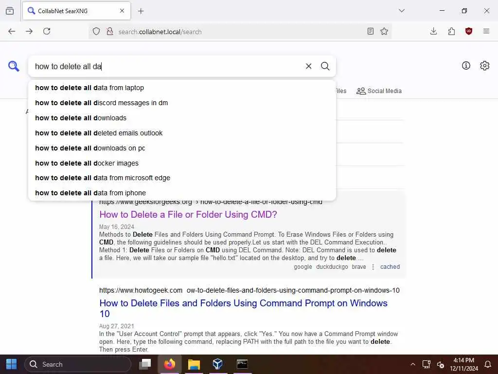Open 'How to Delete a File or Folder Using CMD?'
Viewport: 498px width, 374px height.
188,215
